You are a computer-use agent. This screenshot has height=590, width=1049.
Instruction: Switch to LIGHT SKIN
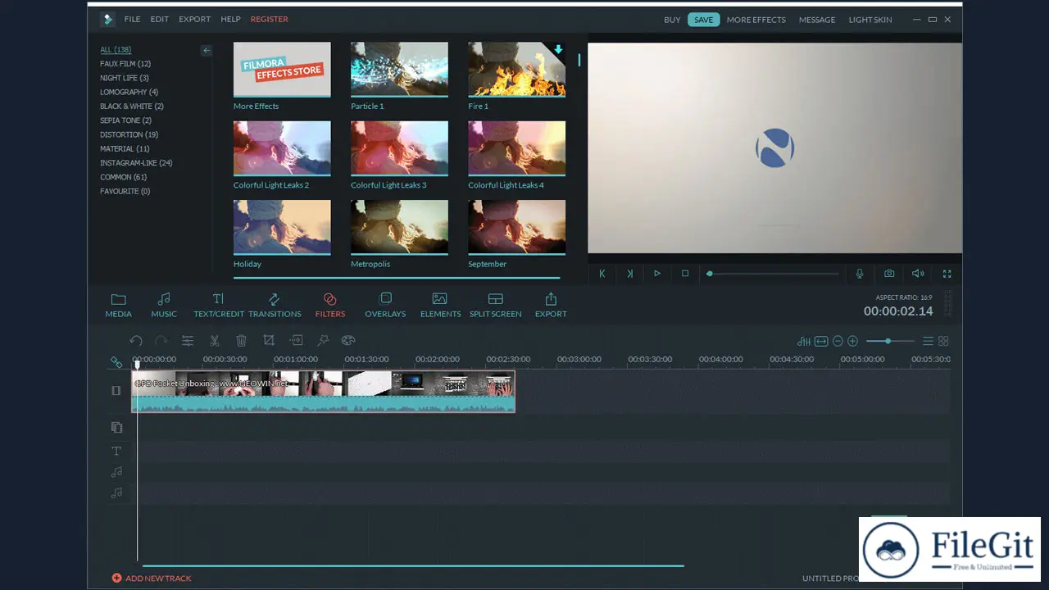(x=870, y=20)
